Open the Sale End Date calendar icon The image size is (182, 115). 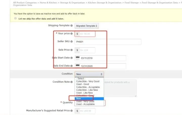coord(78,66)
